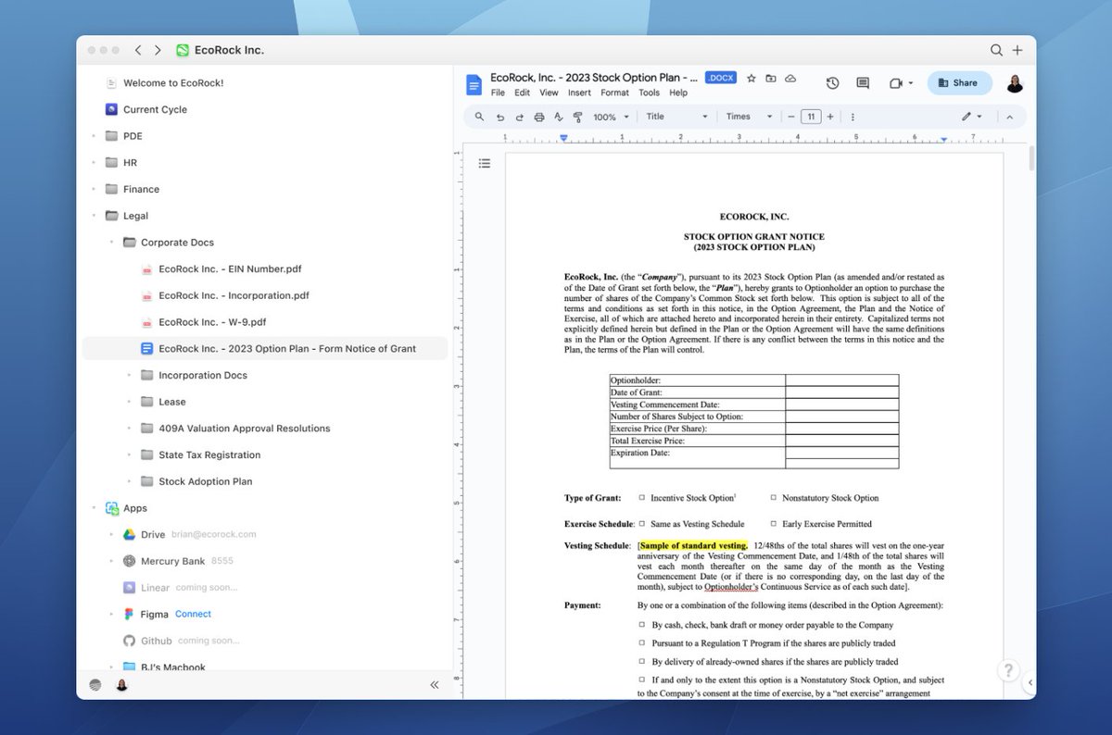The height and width of the screenshot is (735, 1112).
Task: Start a video meeting from camera icon
Action: pyautogui.click(x=895, y=82)
